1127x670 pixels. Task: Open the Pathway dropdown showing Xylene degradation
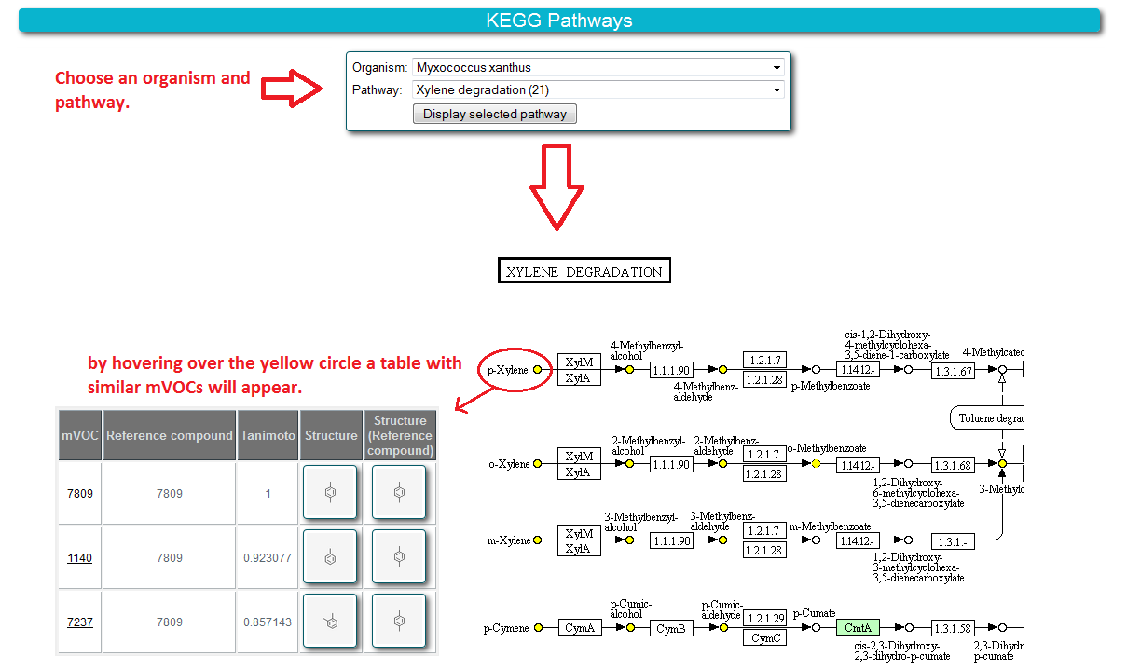pyautogui.click(x=598, y=90)
